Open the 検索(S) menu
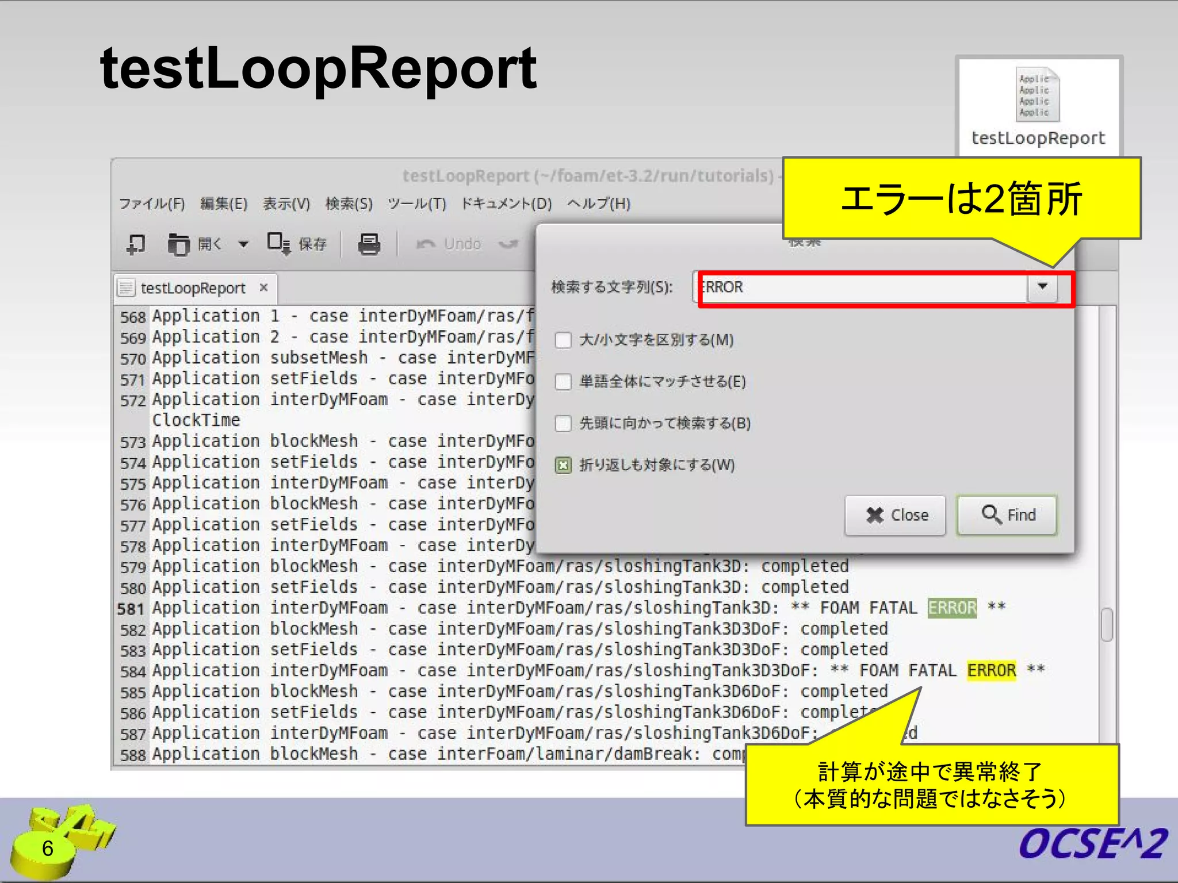Image resolution: width=1178 pixels, height=883 pixels. (349, 204)
